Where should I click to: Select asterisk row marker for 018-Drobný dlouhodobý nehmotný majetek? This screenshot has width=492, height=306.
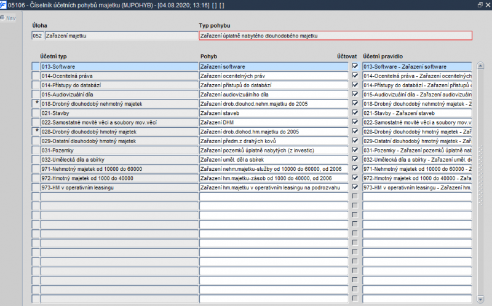(36, 104)
